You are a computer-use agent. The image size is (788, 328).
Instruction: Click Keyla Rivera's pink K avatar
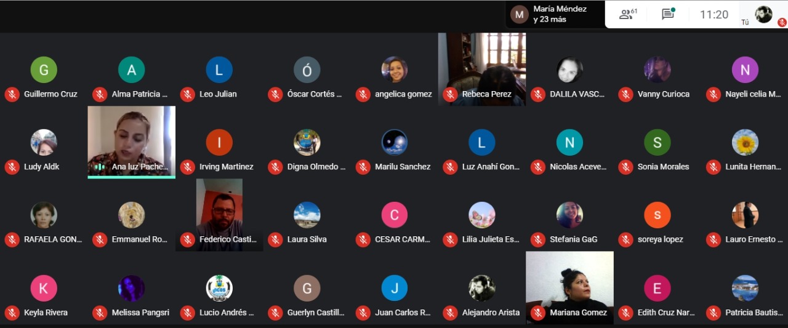pos(44,288)
